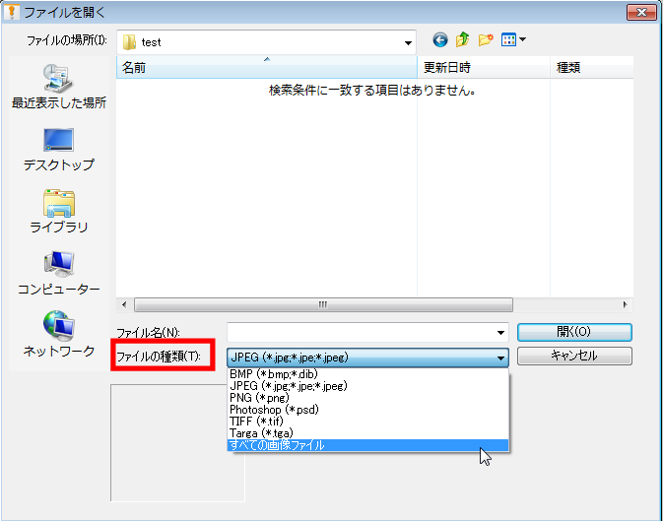
Task: Choose すべての画像ファイル from the list
Action: (367, 445)
